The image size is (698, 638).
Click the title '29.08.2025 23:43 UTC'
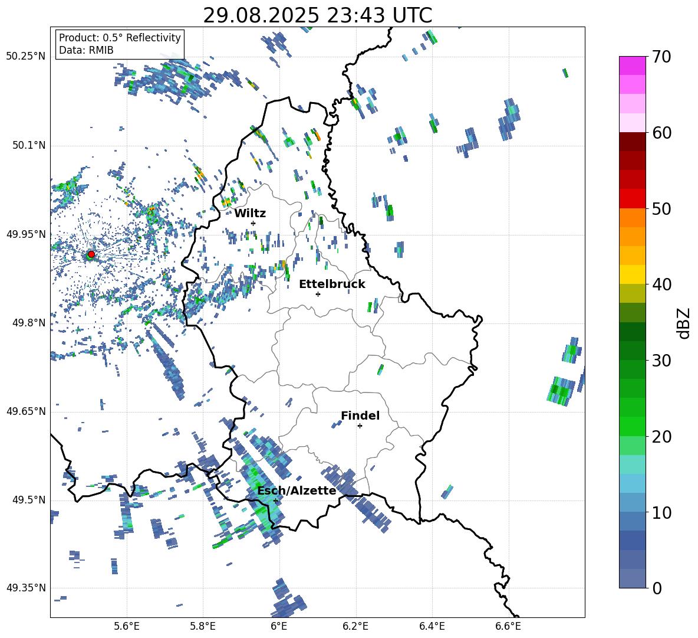pos(317,15)
